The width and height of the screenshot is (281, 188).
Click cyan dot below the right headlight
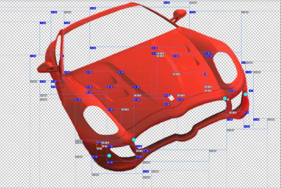point(225,99)
